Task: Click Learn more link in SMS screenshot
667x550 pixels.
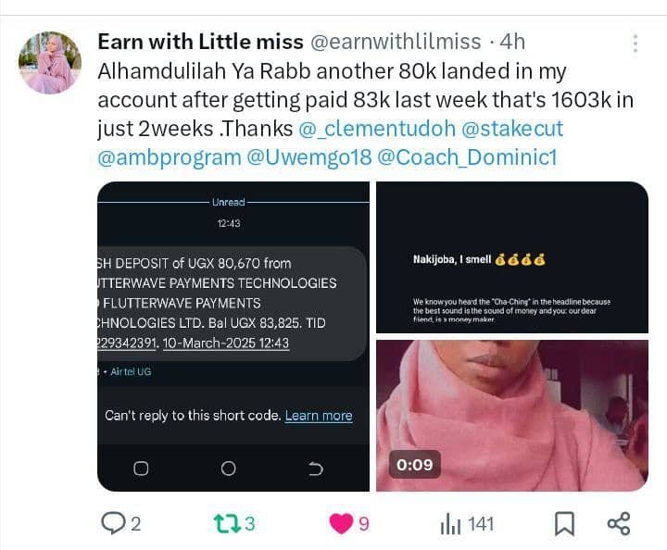Action: click(x=319, y=415)
